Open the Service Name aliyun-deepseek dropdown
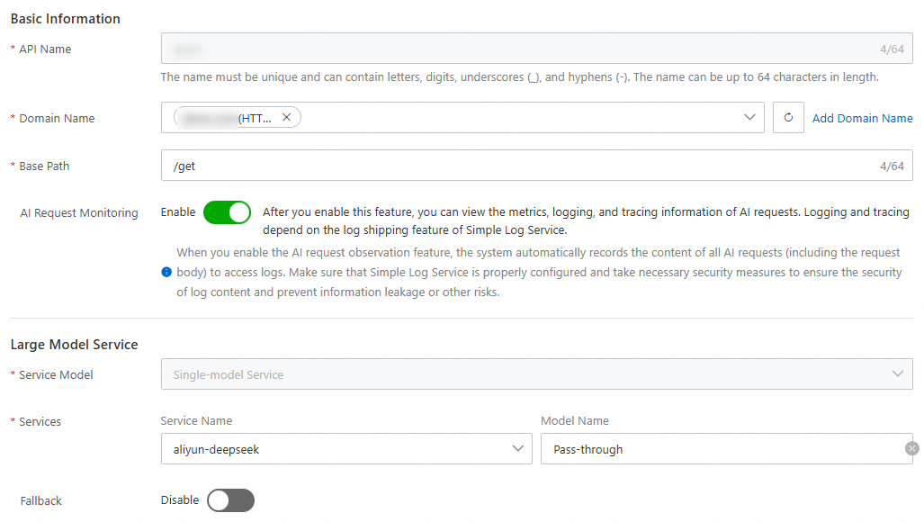Image resolution: width=924 pixels, height=522 pixels. point(345,449)
